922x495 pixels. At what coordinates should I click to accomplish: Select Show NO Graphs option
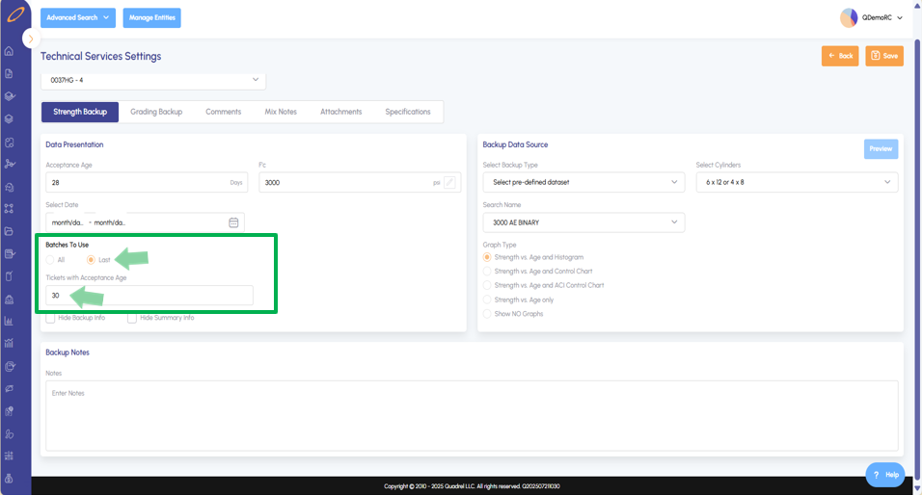[x=487, y=314]
